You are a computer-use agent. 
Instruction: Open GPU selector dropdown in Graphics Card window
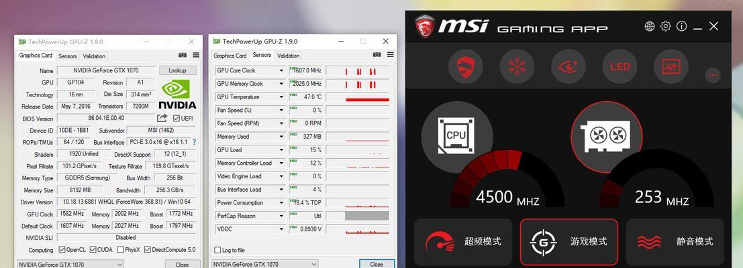tap(70, 264)
